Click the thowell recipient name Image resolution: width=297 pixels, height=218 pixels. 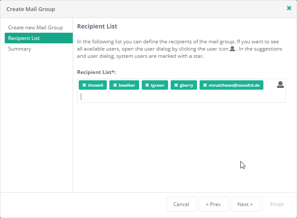point(95,85)
